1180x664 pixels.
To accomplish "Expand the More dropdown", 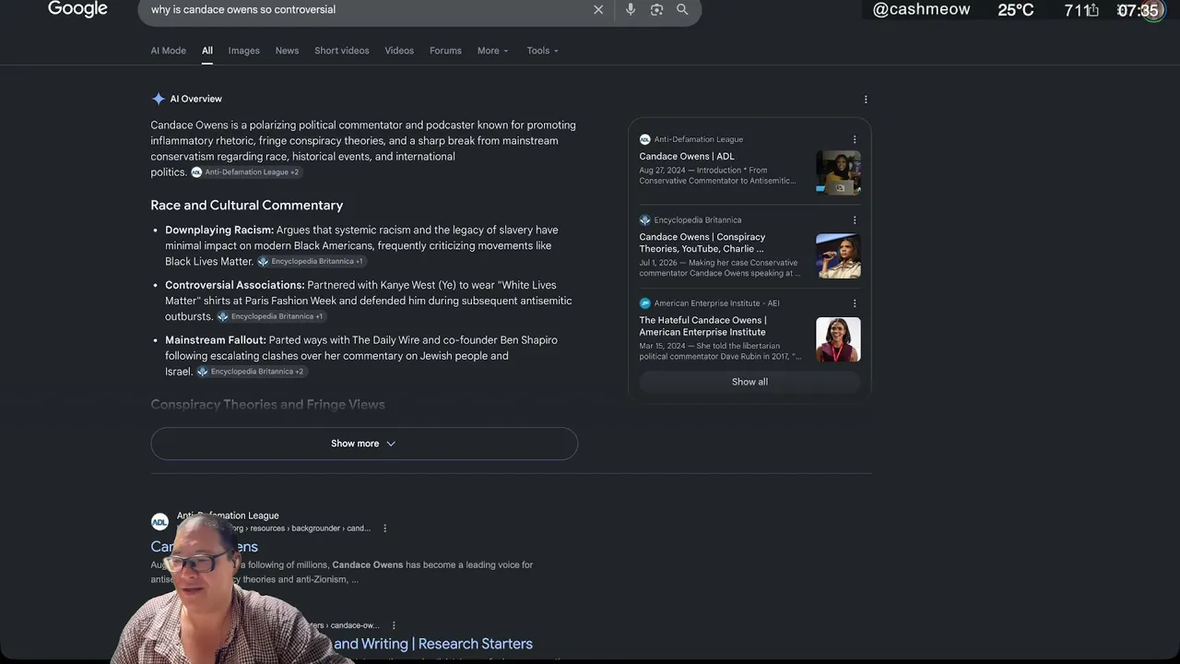I will click(x=492, y=51).
